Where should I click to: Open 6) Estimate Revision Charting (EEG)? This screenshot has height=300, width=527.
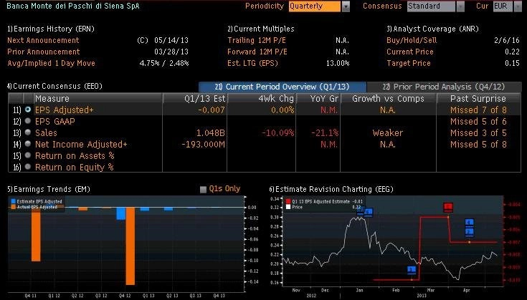[x=331, y=189]
